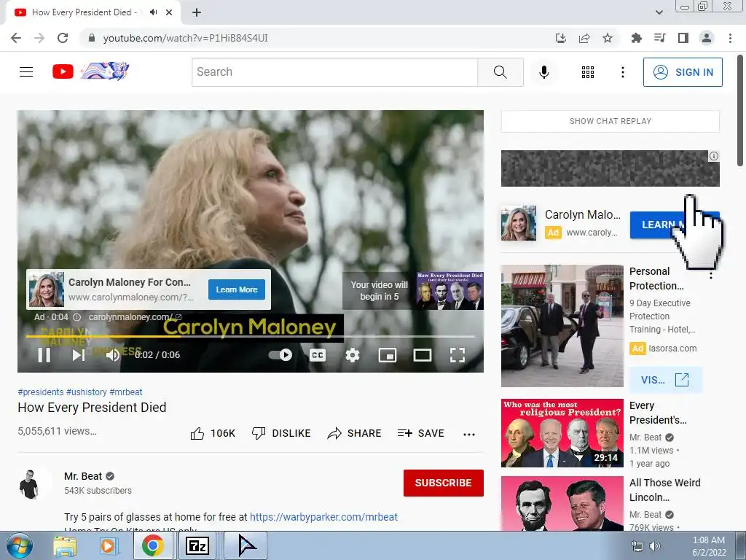Click the share this page icon in the address bar
746x560 pixels.
click(x=584, y=38)
